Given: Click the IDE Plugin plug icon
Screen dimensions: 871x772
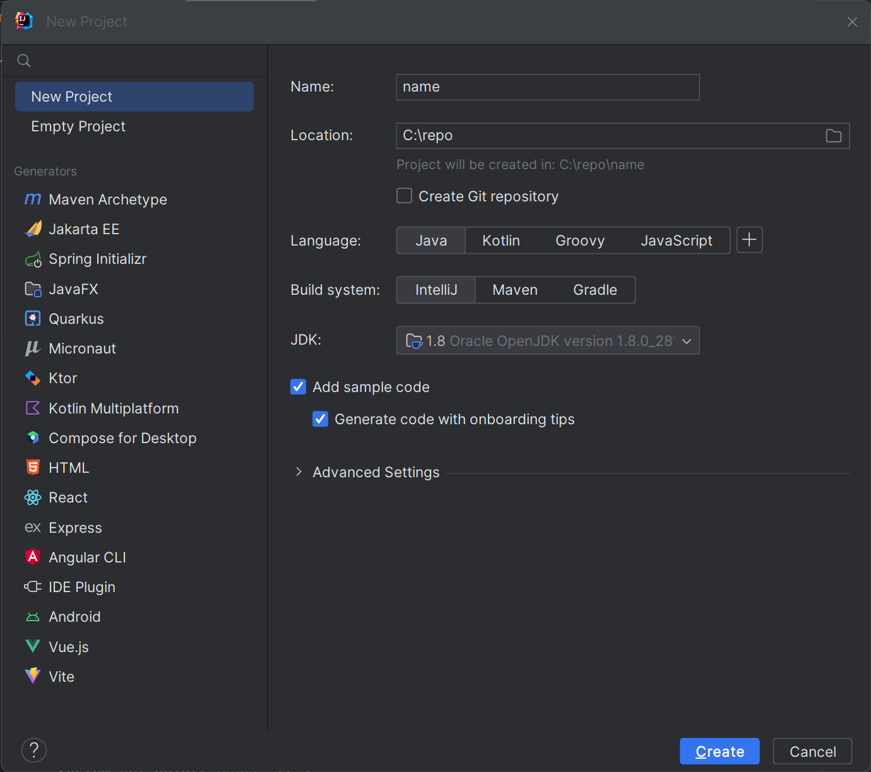Looking at the screenshot, I should coord(33,587).
